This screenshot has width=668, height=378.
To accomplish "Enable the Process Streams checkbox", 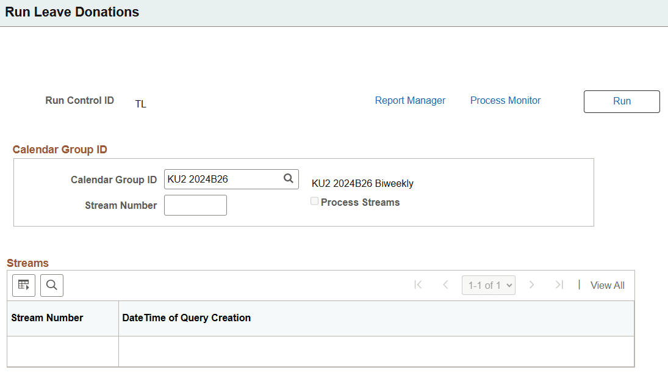I will [x=314, y=202].
